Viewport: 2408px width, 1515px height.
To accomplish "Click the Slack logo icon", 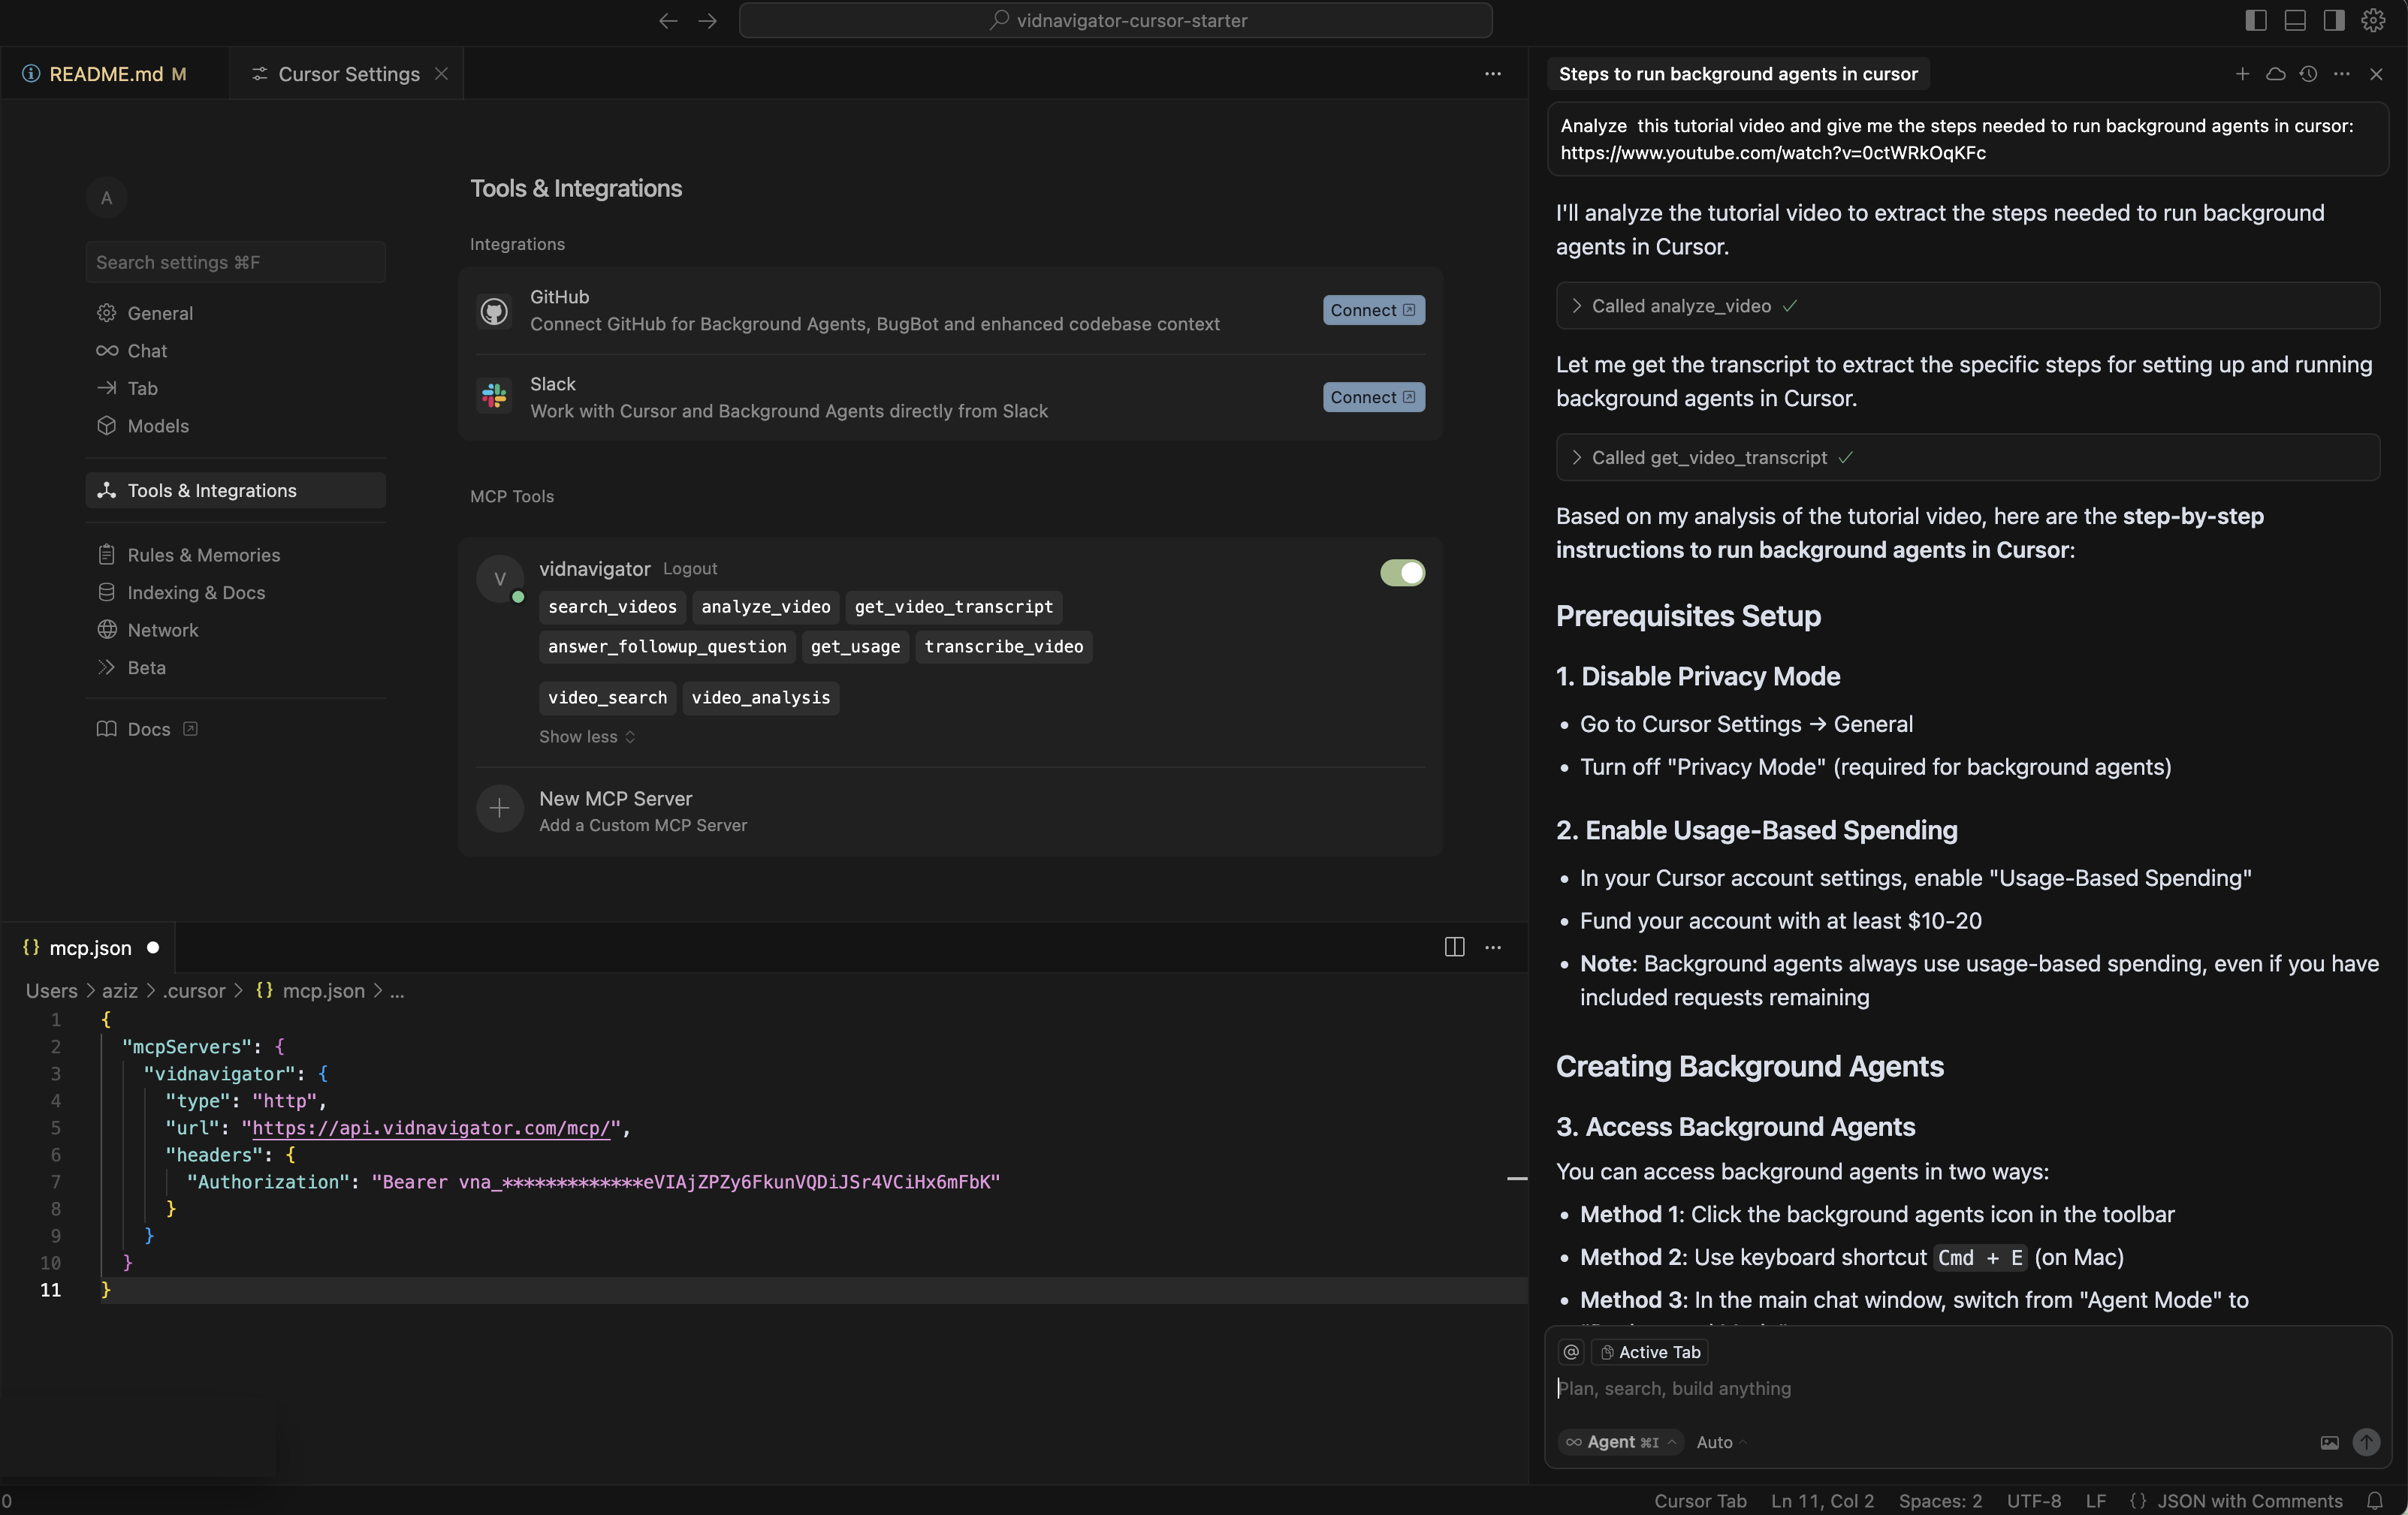I will (x=494, y=396).
